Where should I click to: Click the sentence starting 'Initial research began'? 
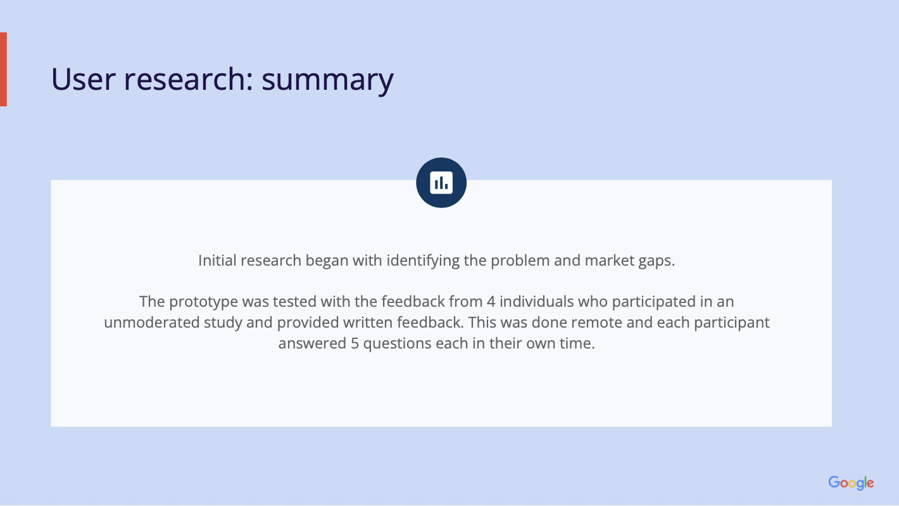click(x=437, y=261)
